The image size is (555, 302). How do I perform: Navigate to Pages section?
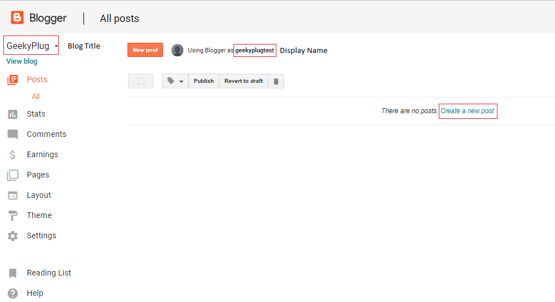tap(38, 175)
